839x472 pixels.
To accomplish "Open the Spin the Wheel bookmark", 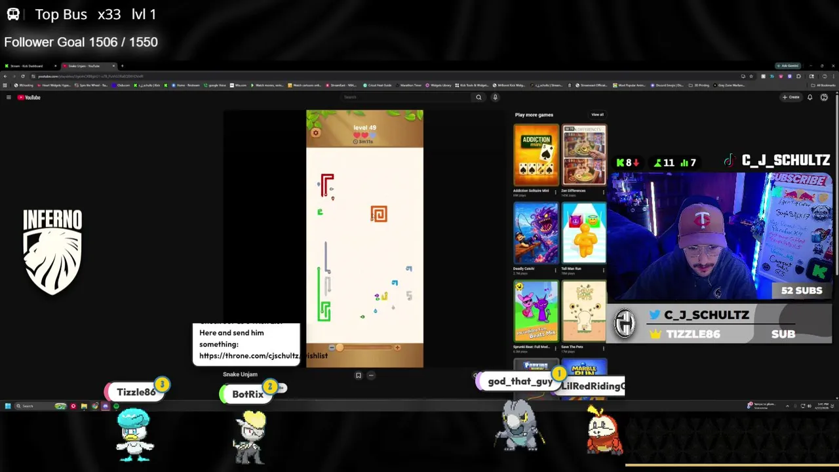I will click(91, 85).
